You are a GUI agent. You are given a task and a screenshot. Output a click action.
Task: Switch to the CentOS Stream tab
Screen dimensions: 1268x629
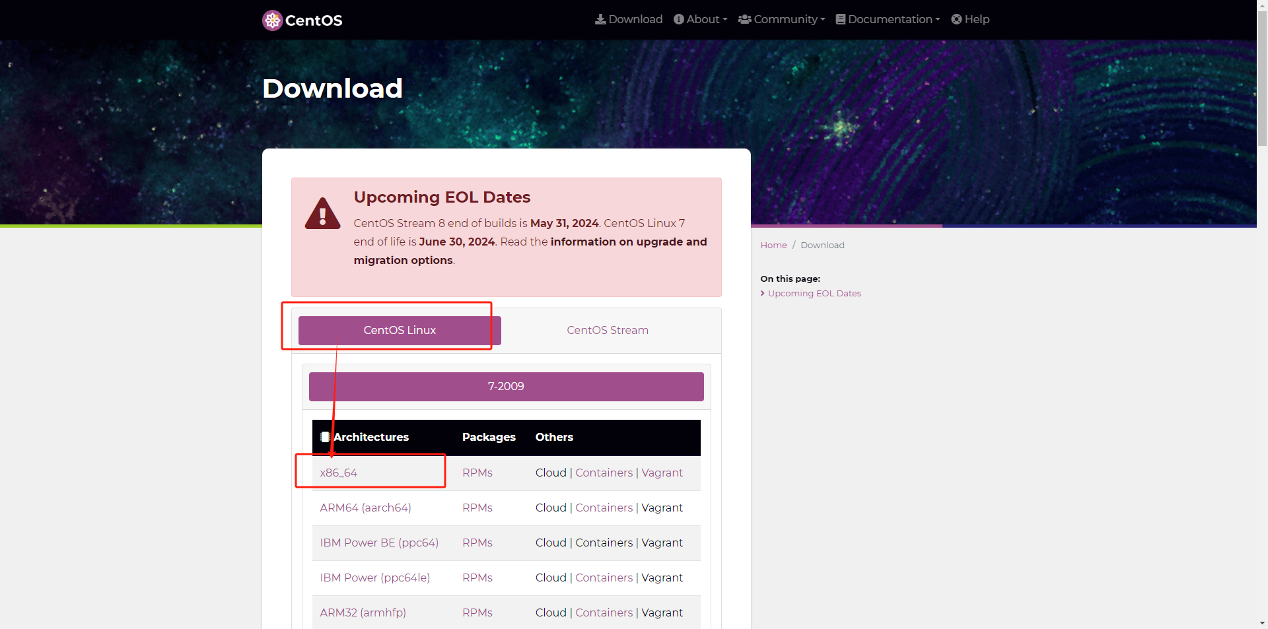pos(608,331)
